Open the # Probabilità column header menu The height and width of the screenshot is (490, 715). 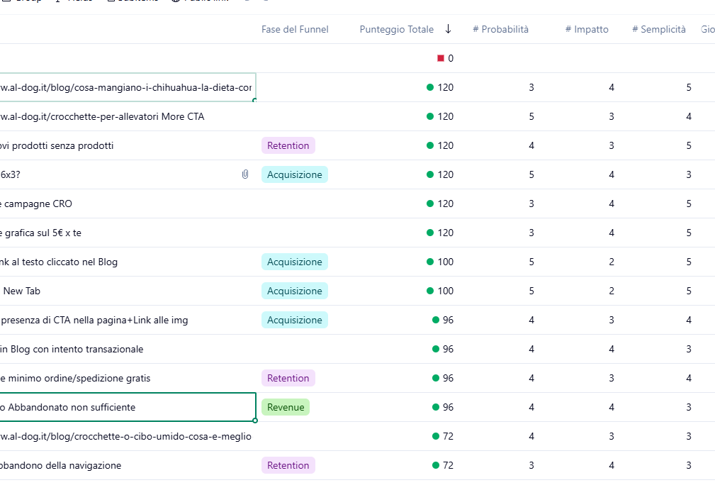[x=500, y=29]
